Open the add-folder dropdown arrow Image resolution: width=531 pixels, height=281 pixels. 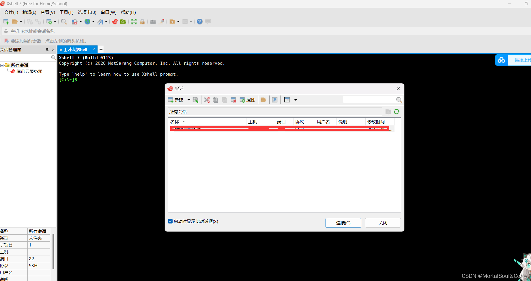pyautogui.click(x=178, y=22)
